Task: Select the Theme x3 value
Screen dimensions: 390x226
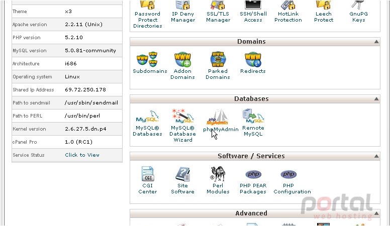Action: coord(68,12)
